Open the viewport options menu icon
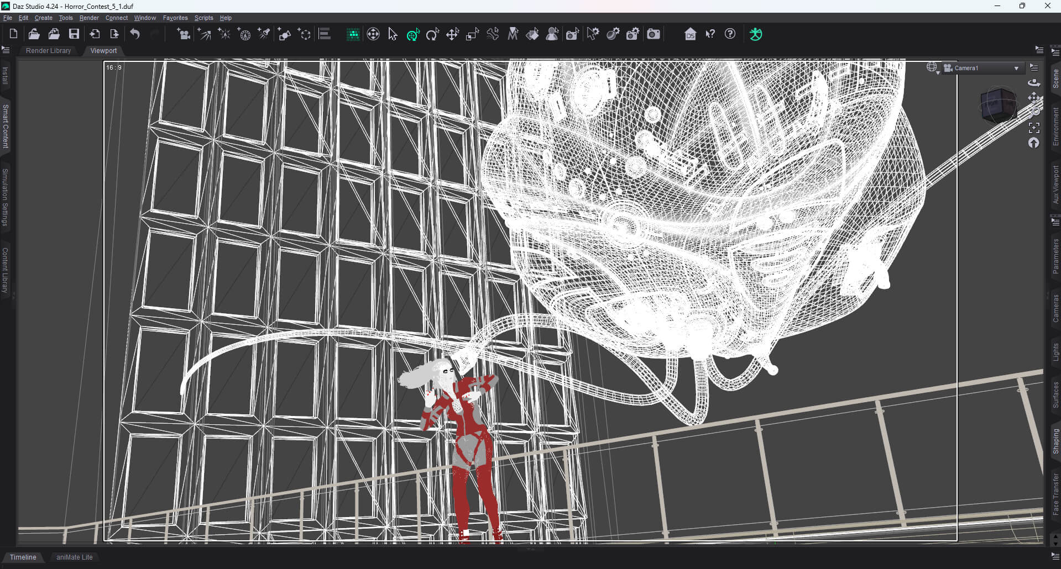 click(x=1034, y=67)
